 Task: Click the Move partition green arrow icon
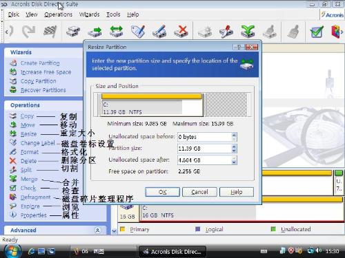coord(95,32)
